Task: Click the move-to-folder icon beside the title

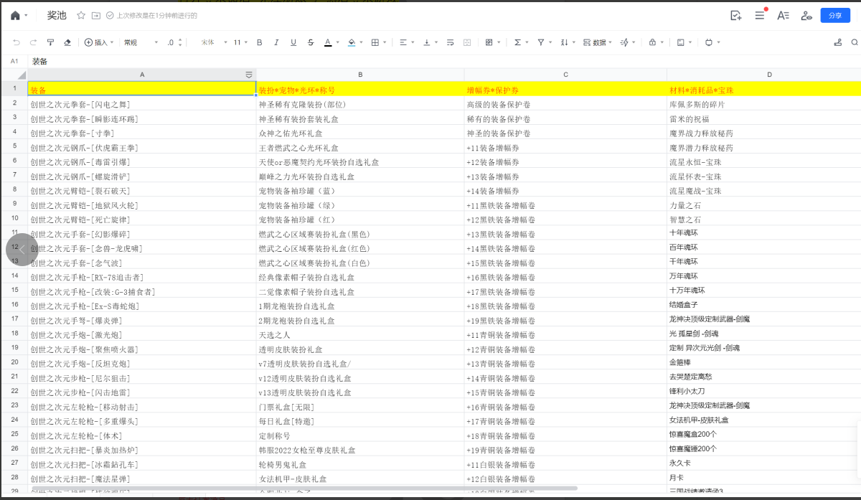Action: coord(95,15)
